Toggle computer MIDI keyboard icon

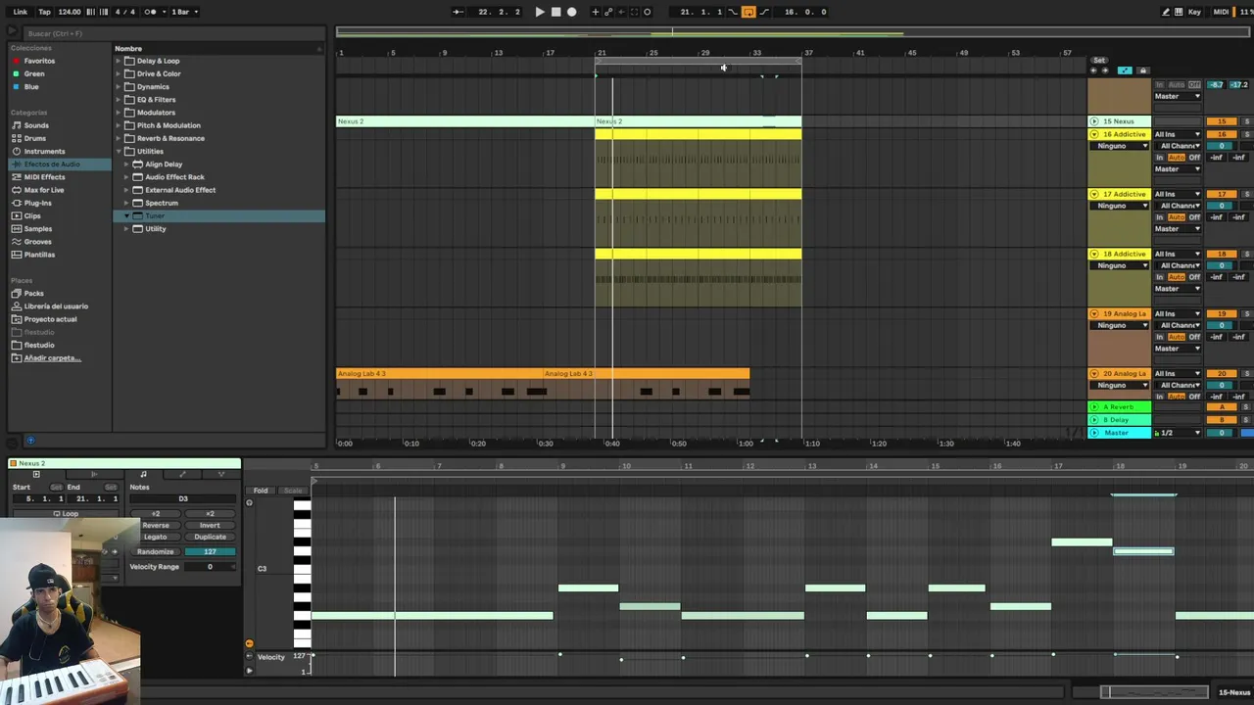1179,12
